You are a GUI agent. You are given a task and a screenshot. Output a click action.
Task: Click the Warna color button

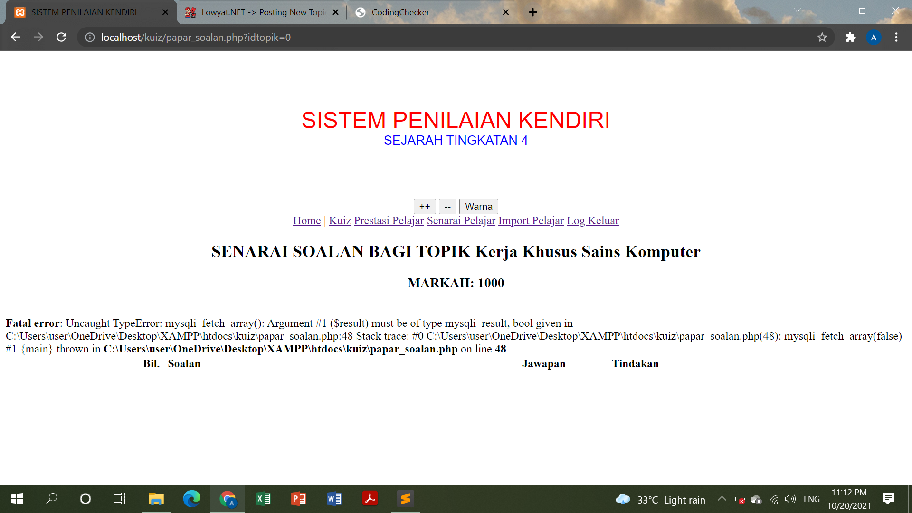[x=479, y=207]
